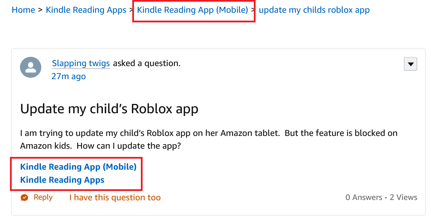
Task: Open the post options dropdown arrow
Action: click(x=410, y=64)
